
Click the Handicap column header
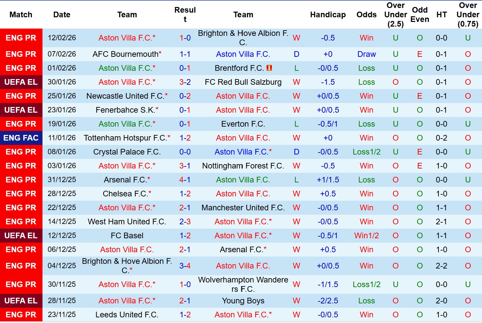(328, 15)
